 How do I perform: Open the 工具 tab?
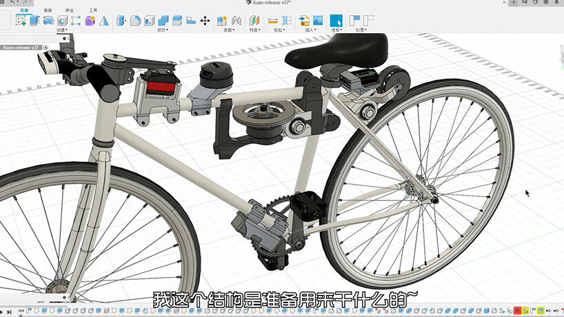click(x=93, y=11)
